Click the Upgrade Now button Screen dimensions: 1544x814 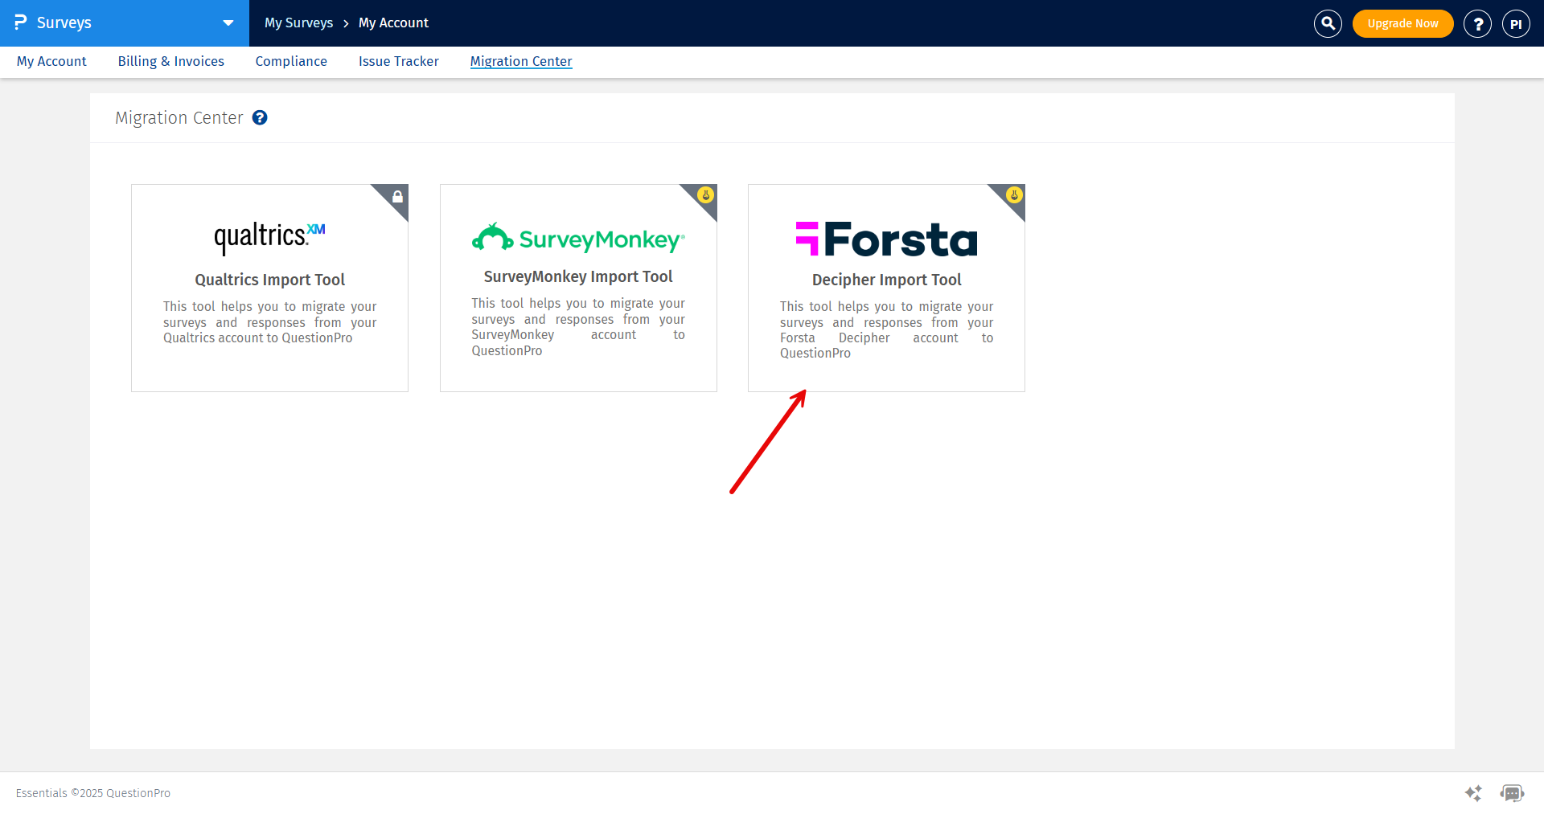(x=1402, y=23)
